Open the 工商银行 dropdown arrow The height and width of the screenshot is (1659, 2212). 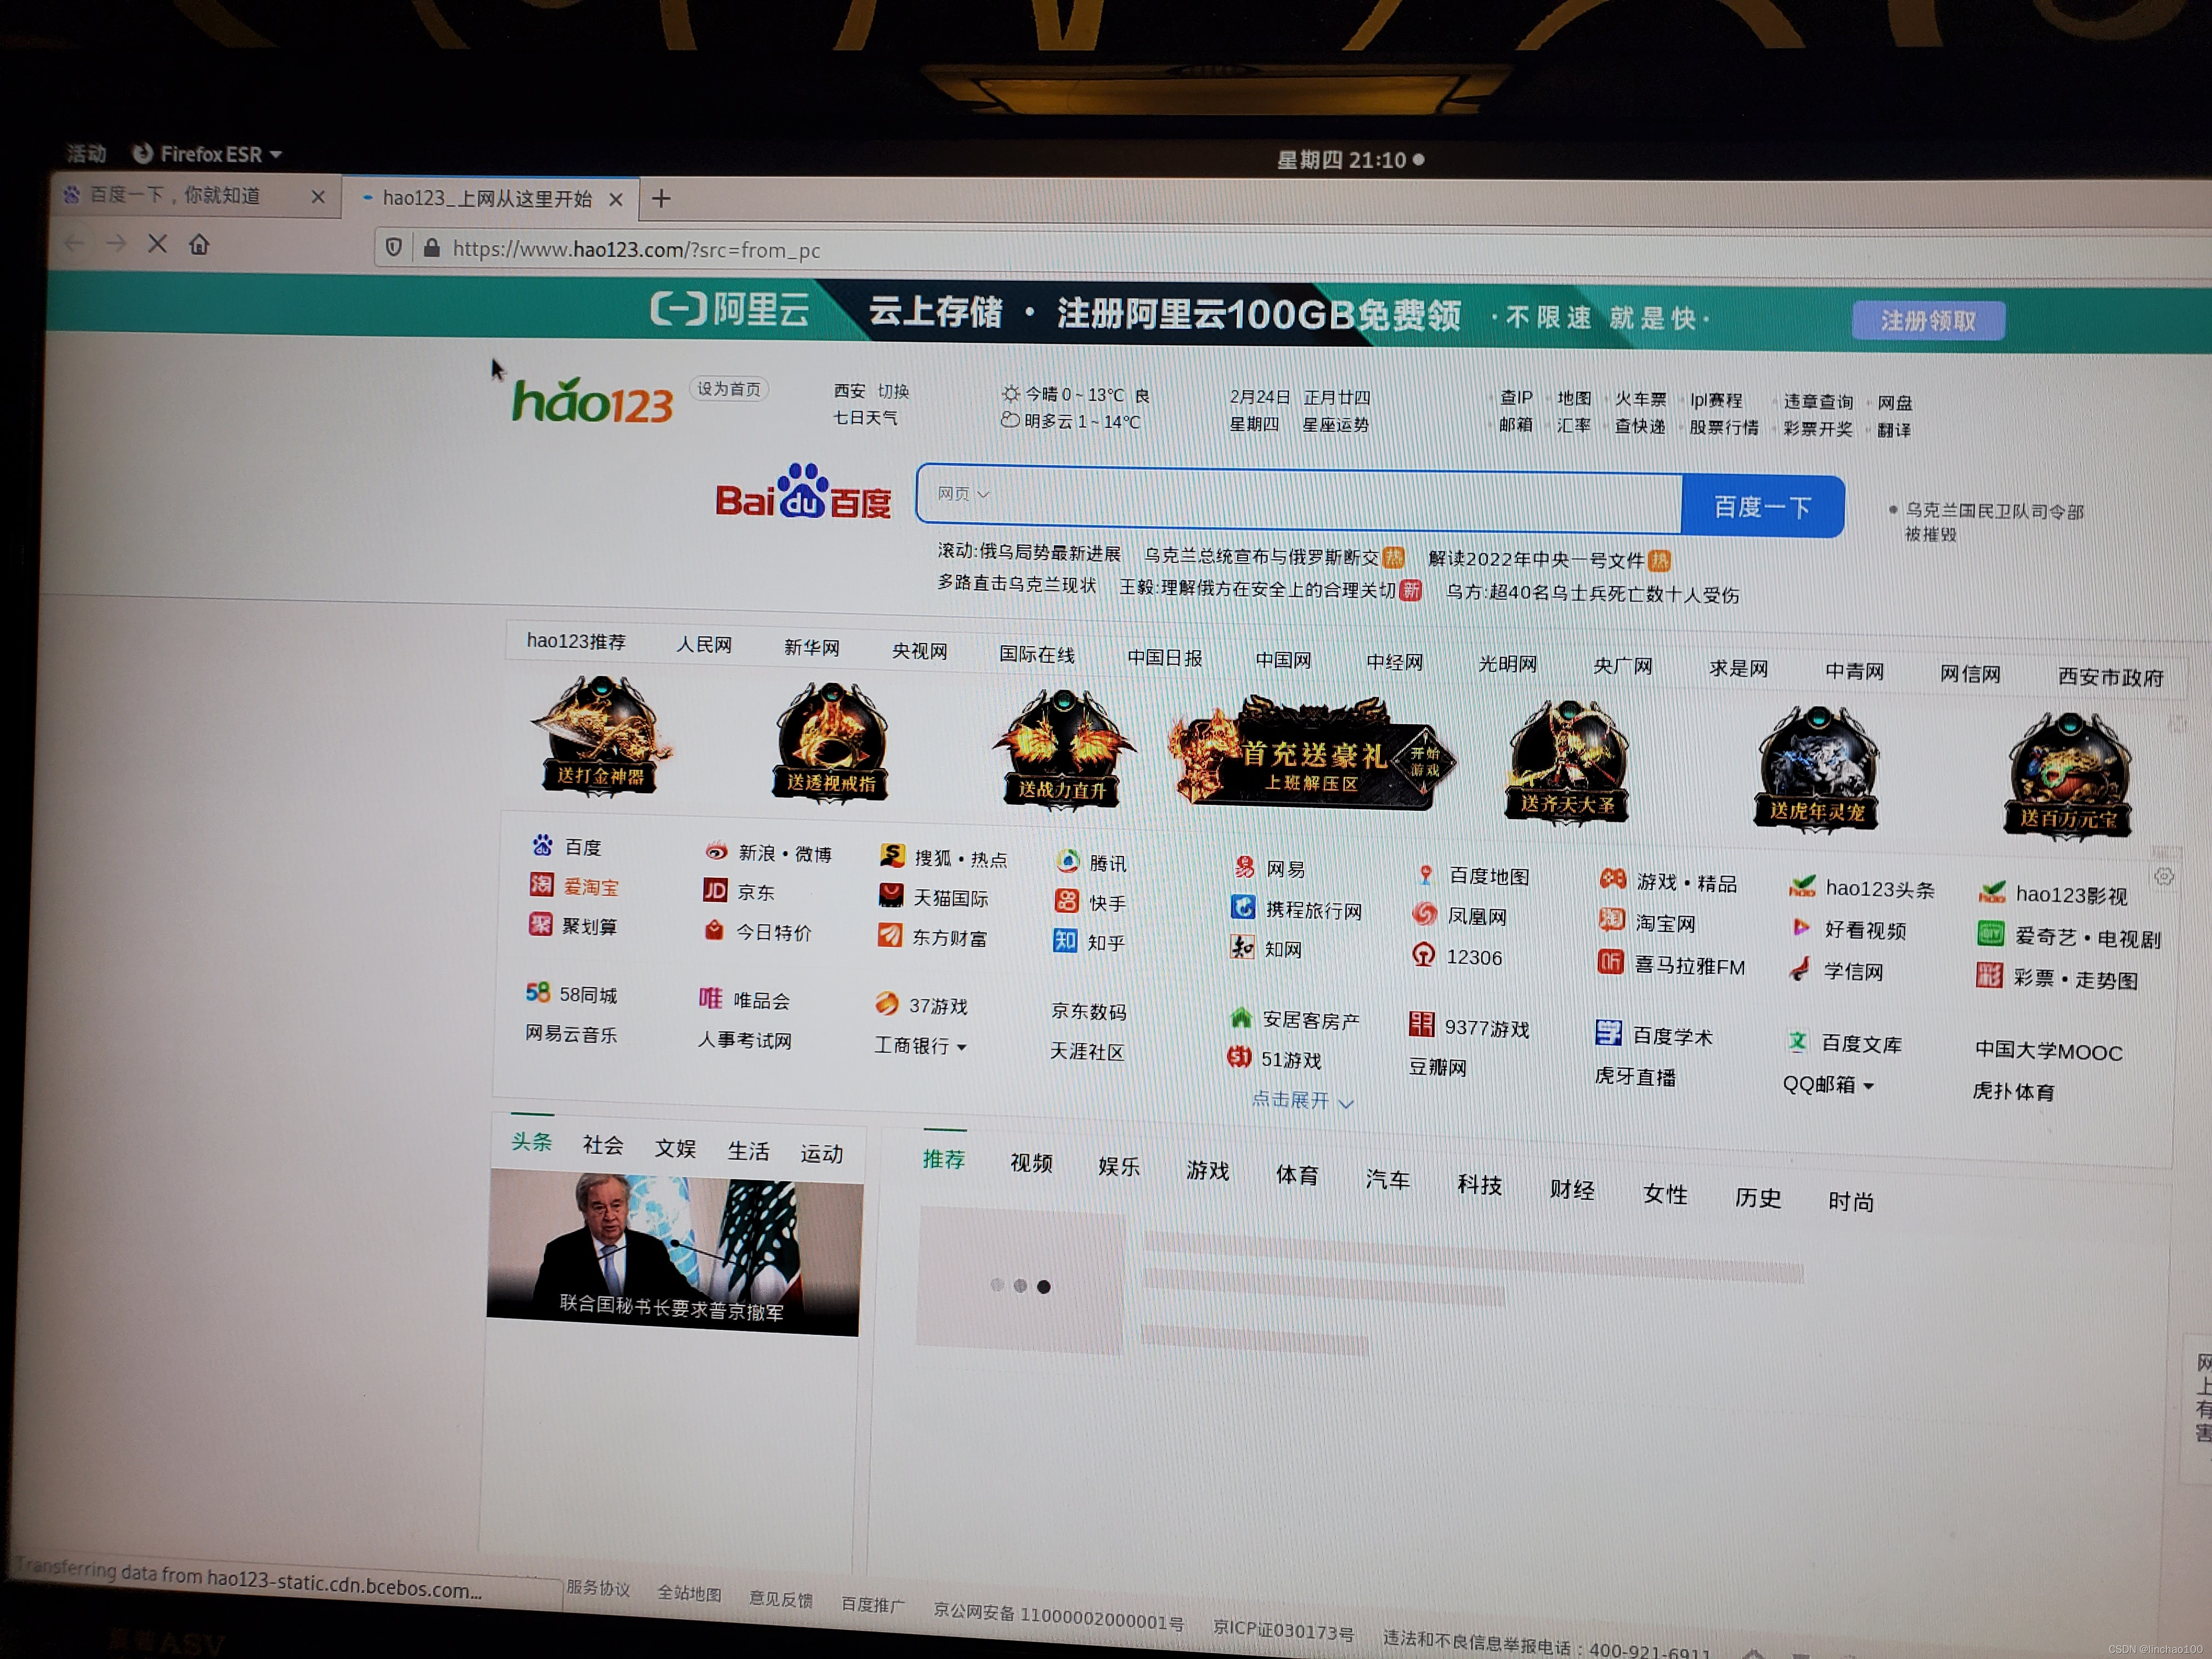pyautogui.click(x=962, y=1048)
